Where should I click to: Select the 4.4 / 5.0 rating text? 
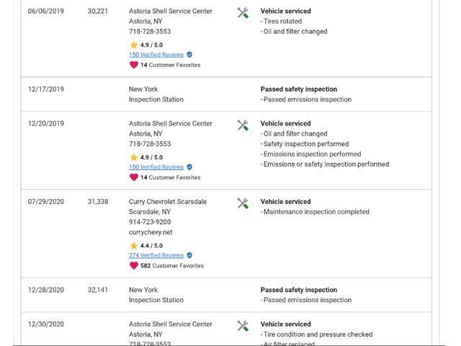pyautogui.click(x=151, y=246)
